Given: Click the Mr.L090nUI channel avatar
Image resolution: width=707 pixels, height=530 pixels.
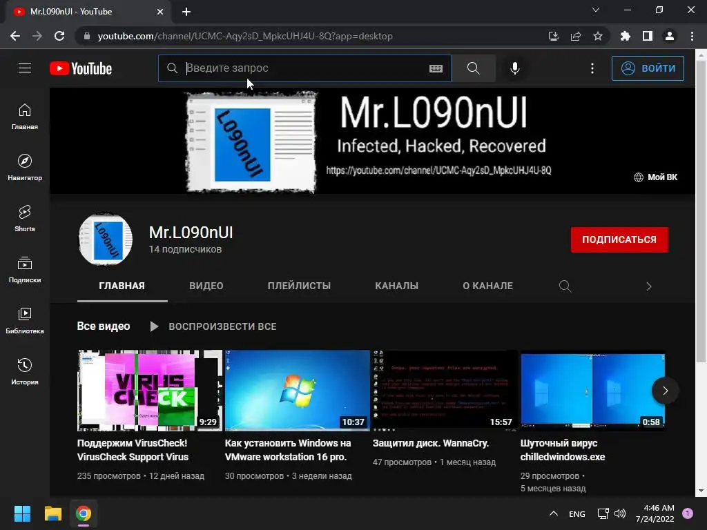Looking at the screenshot, I should 106,239.
